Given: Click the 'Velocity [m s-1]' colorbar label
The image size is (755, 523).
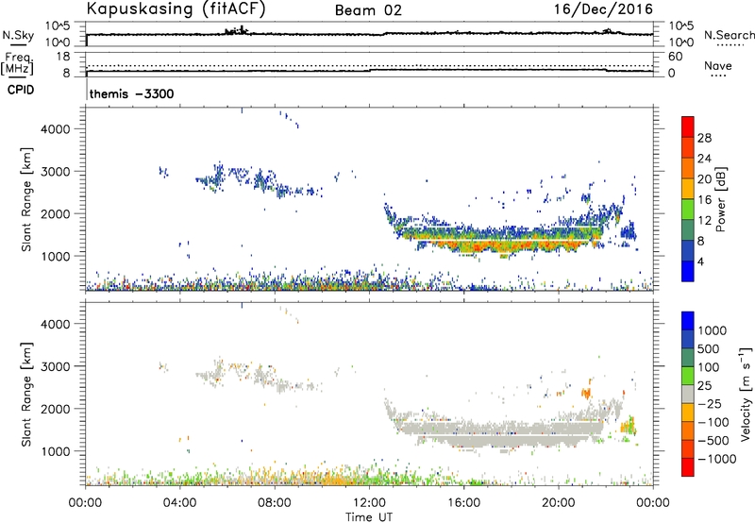Looking at the screenshot, I should point(746,394).
